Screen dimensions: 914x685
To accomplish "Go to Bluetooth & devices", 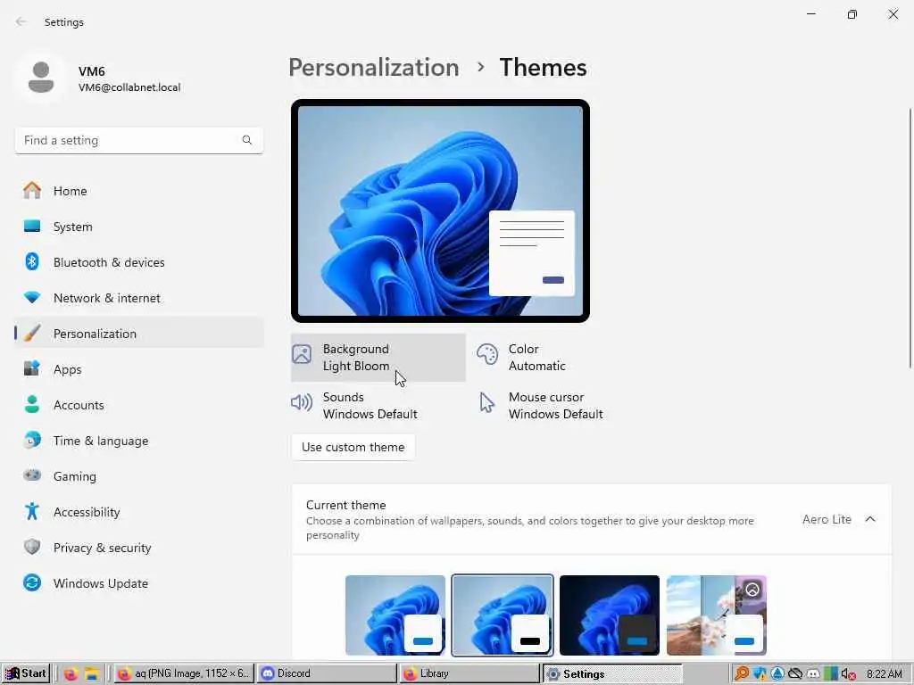I will pyautogui.click(x=138, y=261).
